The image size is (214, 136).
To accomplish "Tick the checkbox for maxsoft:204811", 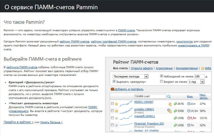I will (112, 118).
